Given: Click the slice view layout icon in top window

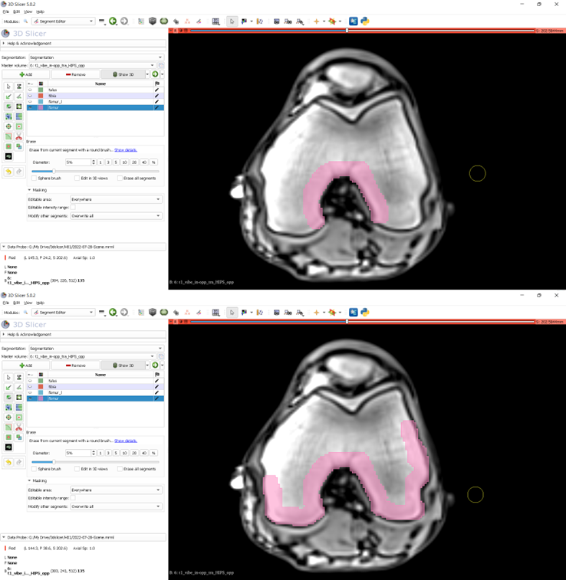Looking at the screenshot, I should 216,21.
